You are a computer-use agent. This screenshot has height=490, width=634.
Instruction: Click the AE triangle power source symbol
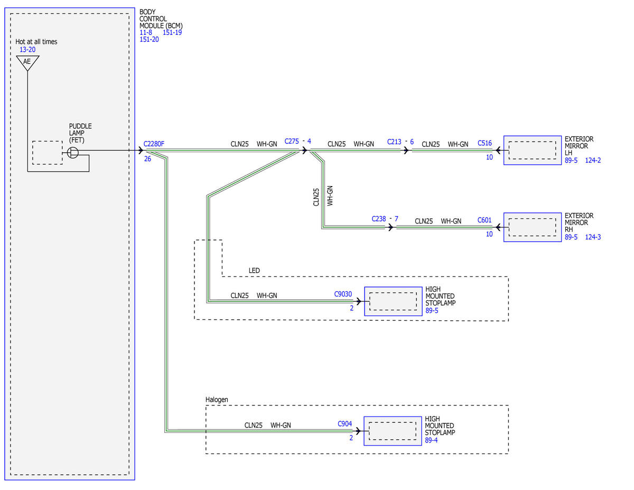pyautogui.click(x=27, y=62)
